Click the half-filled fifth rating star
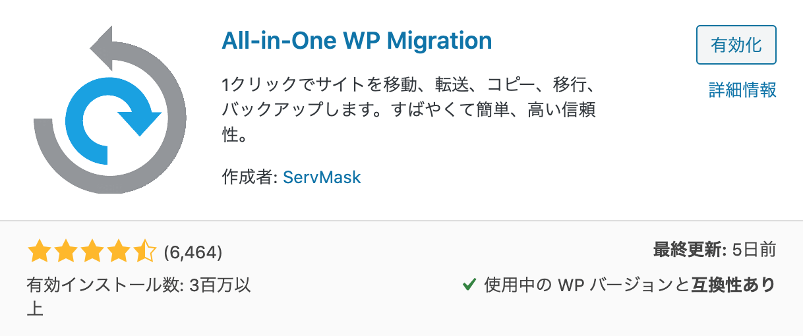803x336 pixels. tap(144, 251)
